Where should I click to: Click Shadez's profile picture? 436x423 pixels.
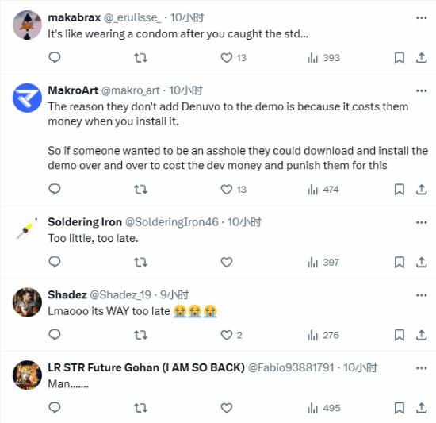[27, 302]
